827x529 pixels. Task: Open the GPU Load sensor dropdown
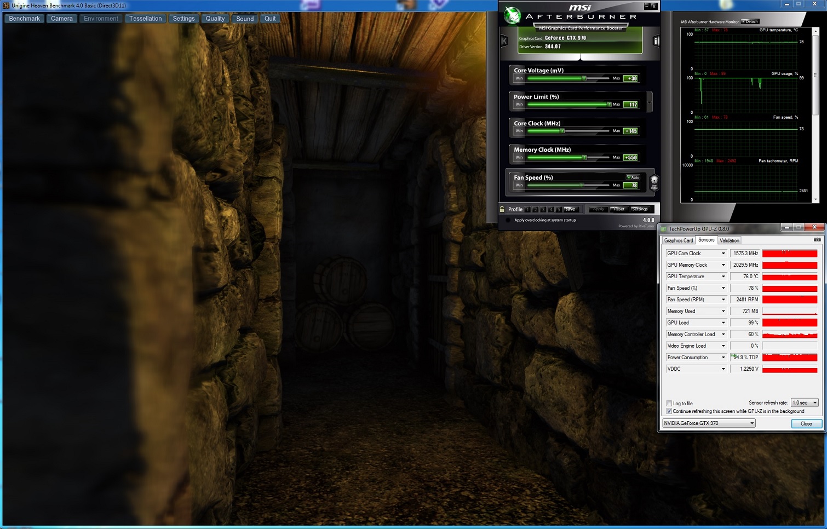(723, 323)
